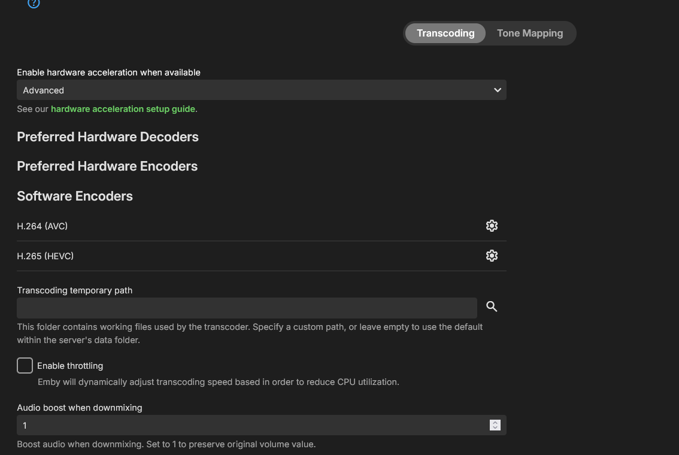Expand the Preferred Hardware Decoders section
Viewport: 679px width, 455px height.
pos(108,136)
